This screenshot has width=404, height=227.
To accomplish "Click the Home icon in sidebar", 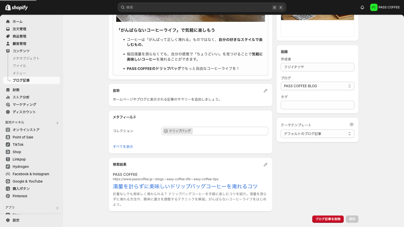I will pyautogui.click(x=8, y=22).
